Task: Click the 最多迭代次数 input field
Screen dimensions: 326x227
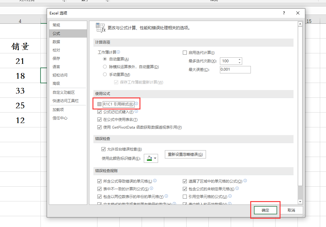Action: (229, 61)
